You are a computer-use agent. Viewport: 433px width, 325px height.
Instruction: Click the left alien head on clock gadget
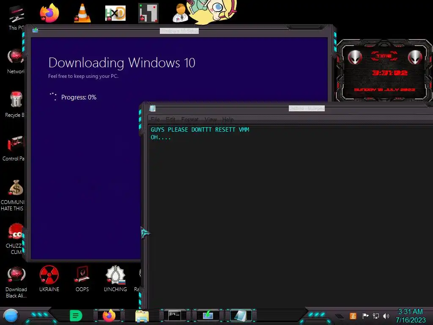(355, 58)
